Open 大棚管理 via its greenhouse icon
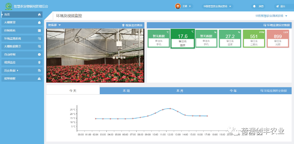This screenshot has width=294, height=144. (x=39, y=23)
